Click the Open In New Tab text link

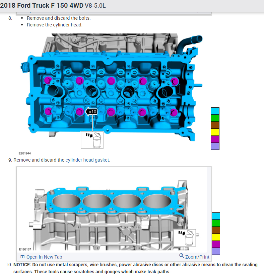click(x=44, y=257)
